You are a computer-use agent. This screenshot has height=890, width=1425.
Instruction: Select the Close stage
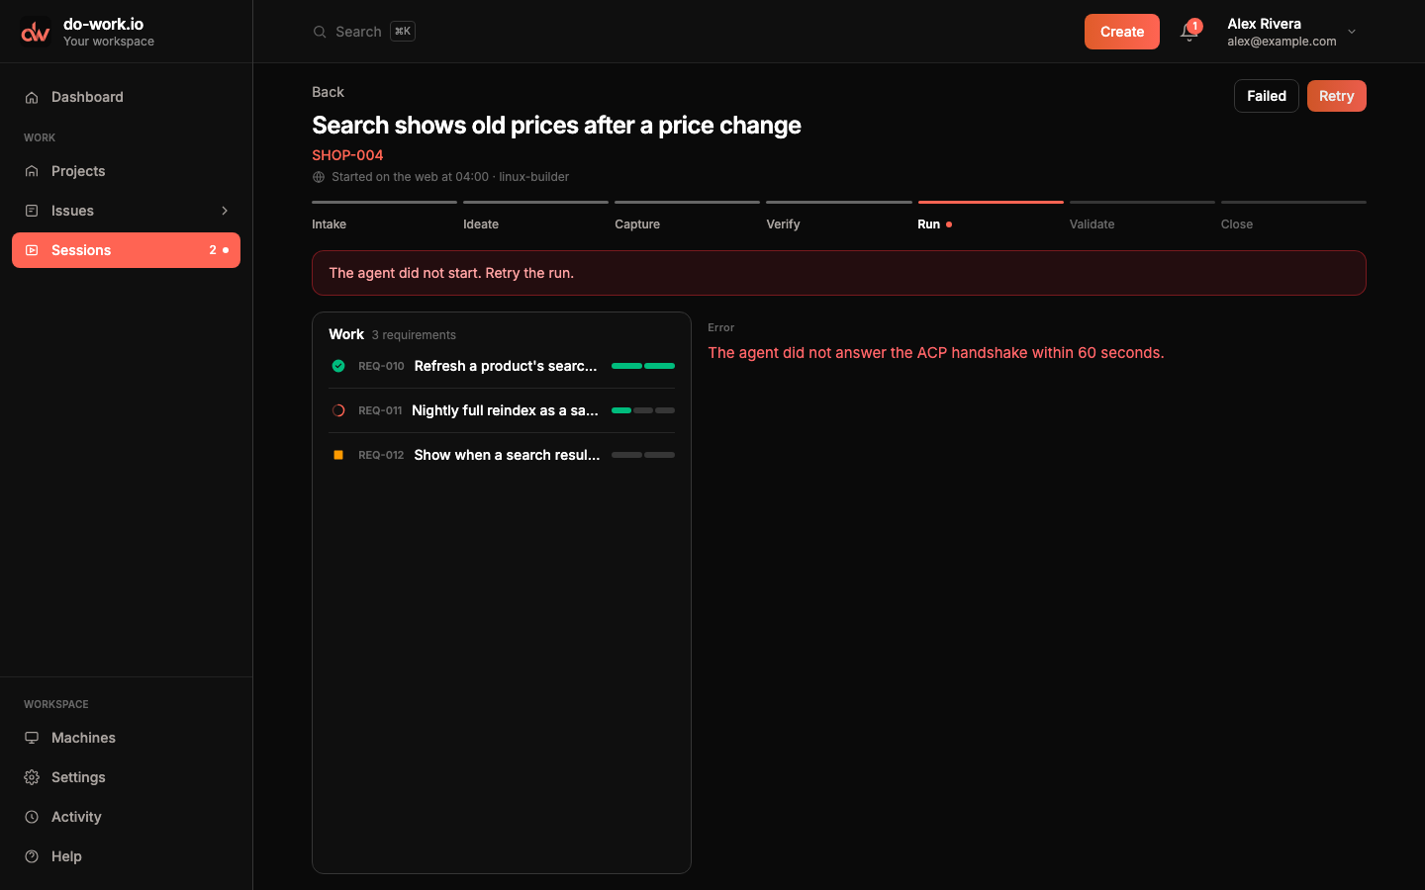(1293, 217)
